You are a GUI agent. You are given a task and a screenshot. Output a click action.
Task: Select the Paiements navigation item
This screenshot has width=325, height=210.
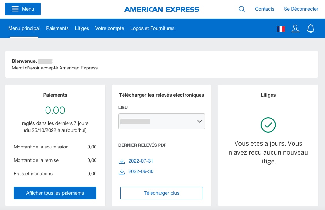click(x=57, y=28)
